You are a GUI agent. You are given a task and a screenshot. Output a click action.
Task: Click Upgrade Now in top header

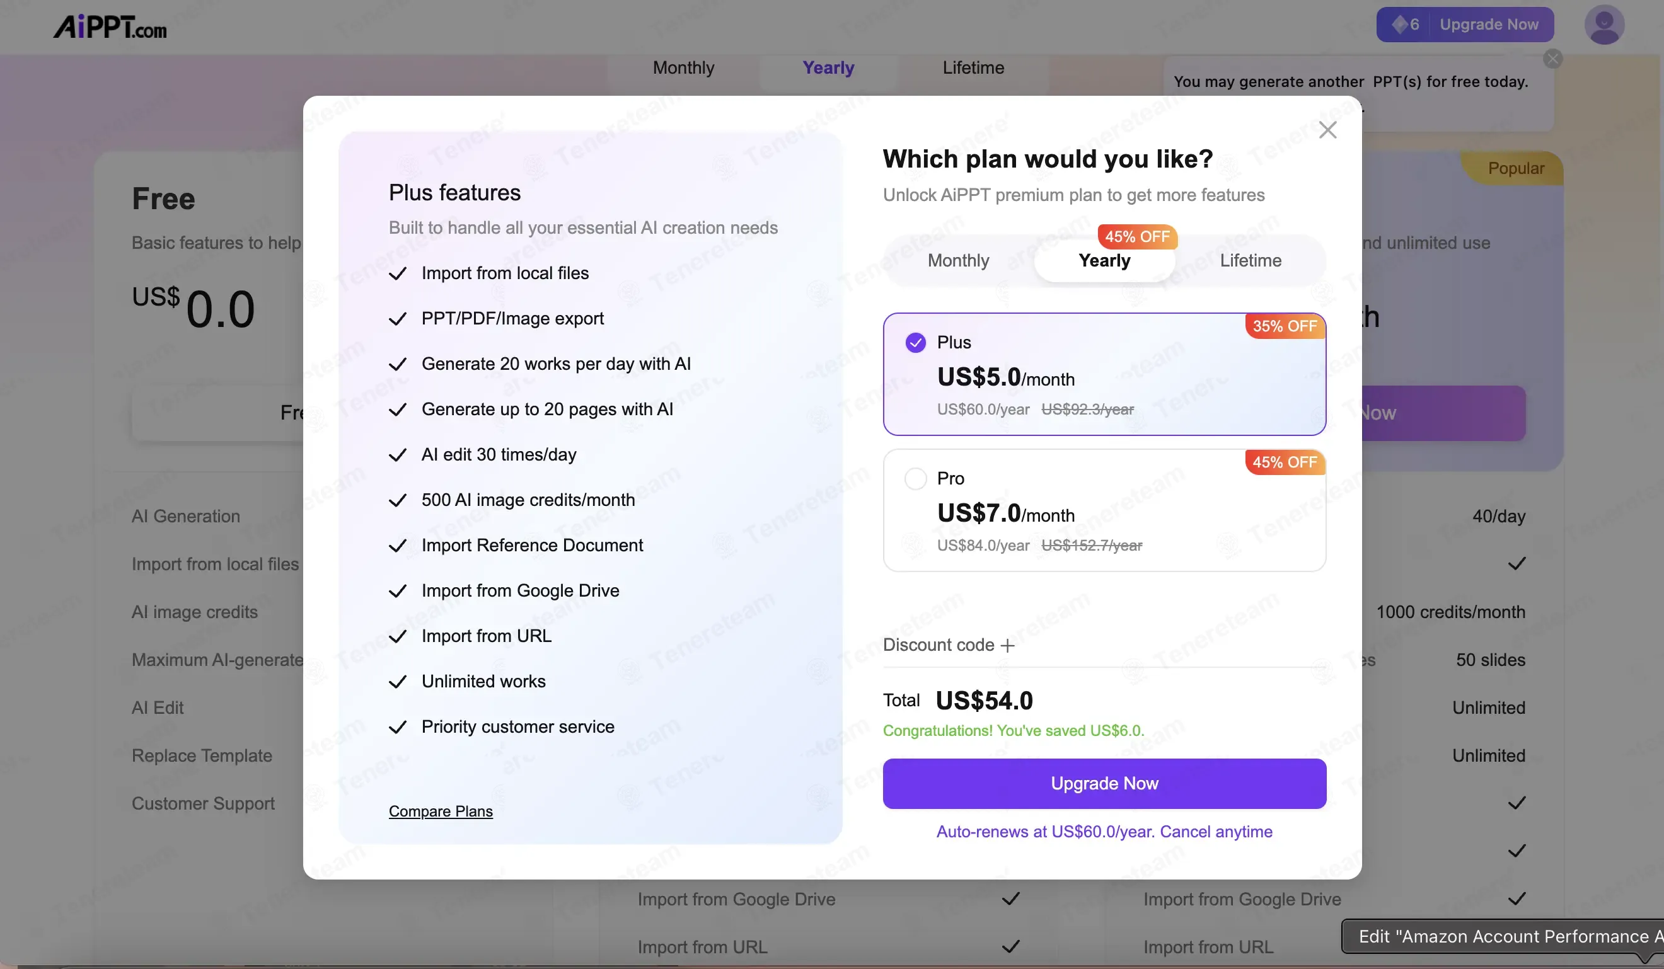tap(1488, 25)
